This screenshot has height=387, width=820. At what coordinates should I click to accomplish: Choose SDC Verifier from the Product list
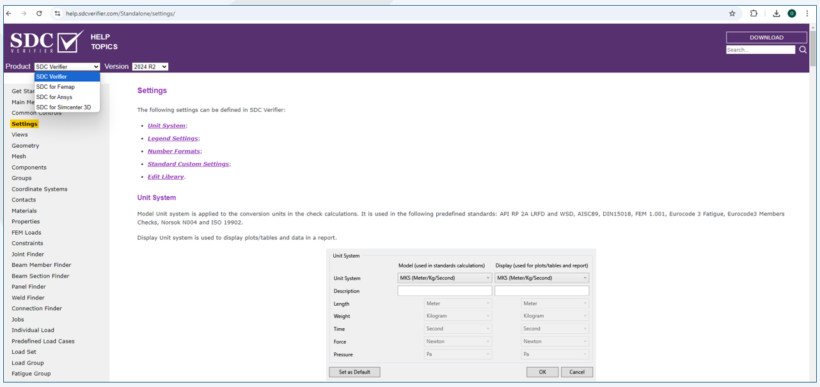(x=67, y=77)
